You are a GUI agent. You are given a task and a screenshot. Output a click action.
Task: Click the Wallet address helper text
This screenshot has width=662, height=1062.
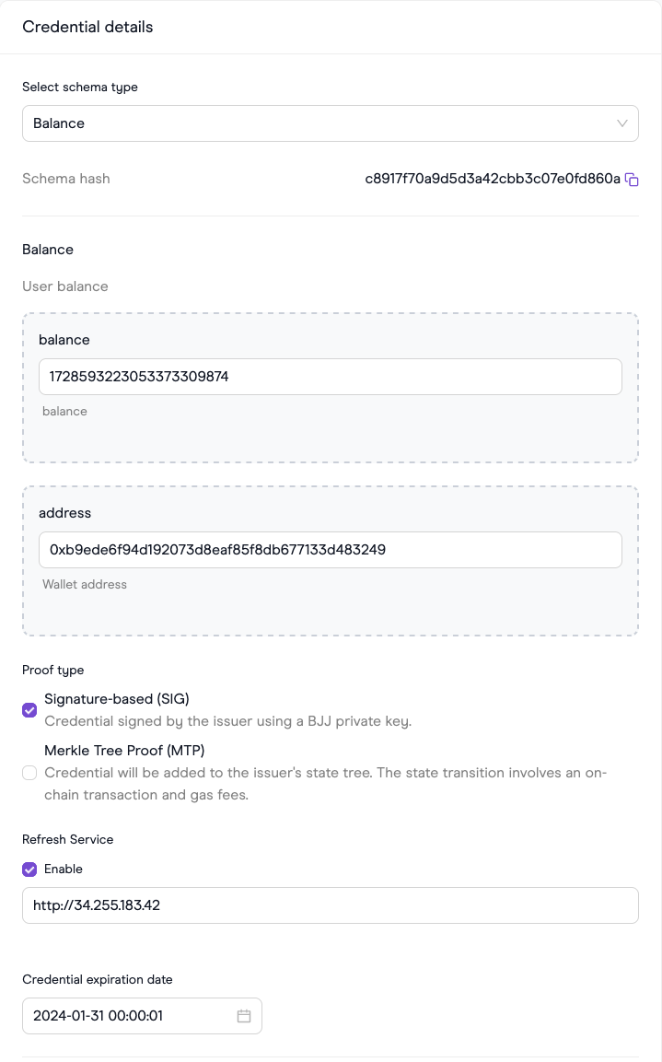click(x=85, y=585)
